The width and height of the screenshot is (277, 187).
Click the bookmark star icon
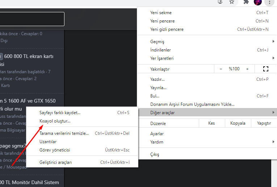(x=232, y=2)
